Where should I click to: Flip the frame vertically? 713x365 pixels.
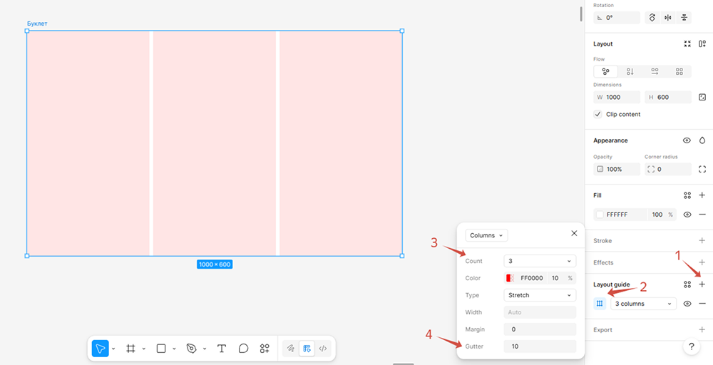[x=684, y=18]
